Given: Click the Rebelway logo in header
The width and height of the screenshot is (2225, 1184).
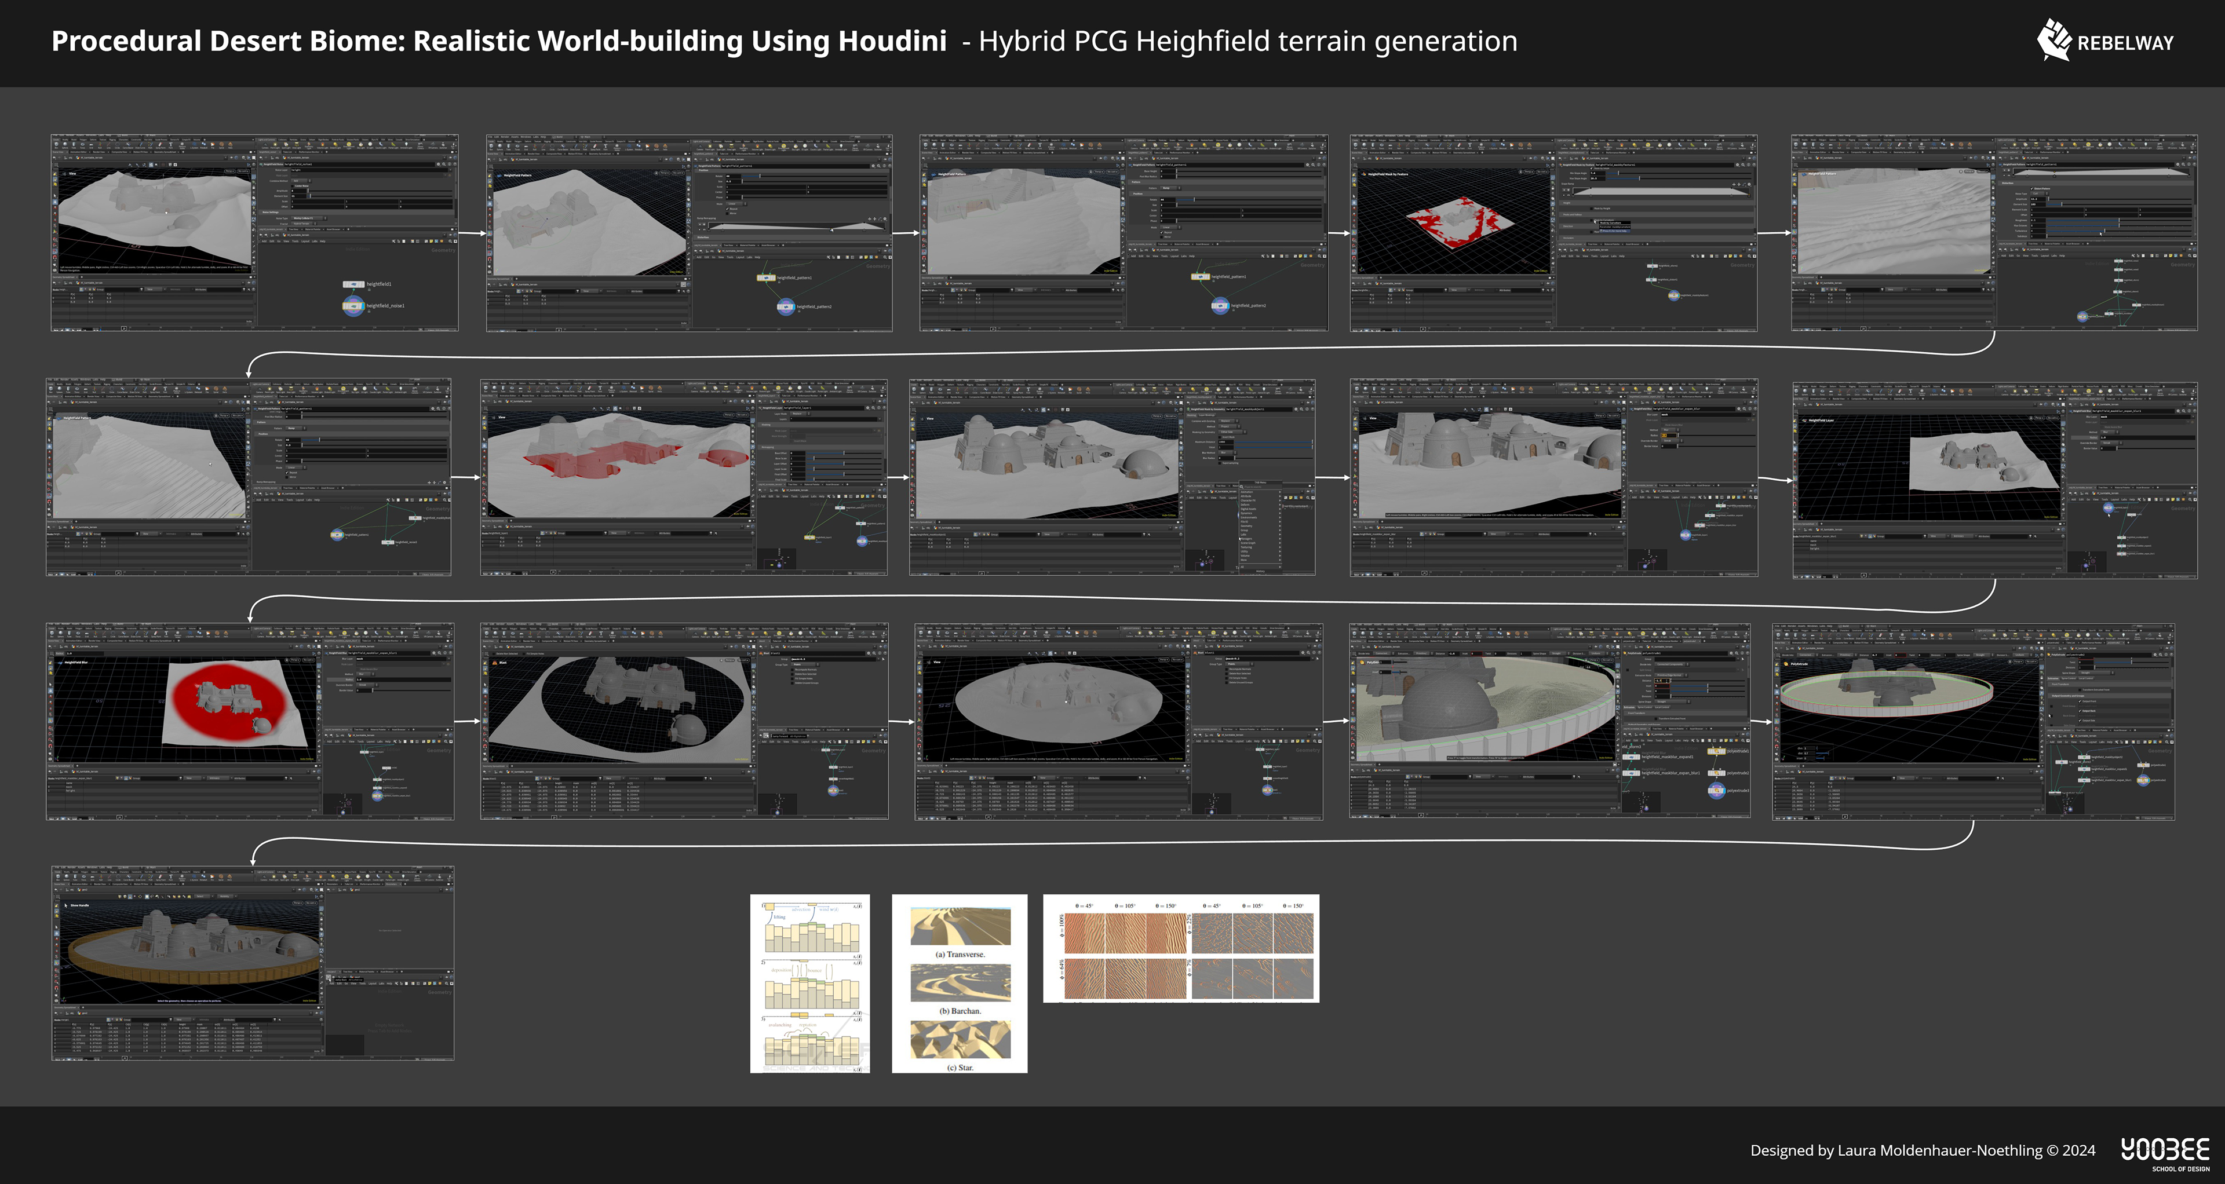Looking at the screenshot, I should tap(2104, 42).
